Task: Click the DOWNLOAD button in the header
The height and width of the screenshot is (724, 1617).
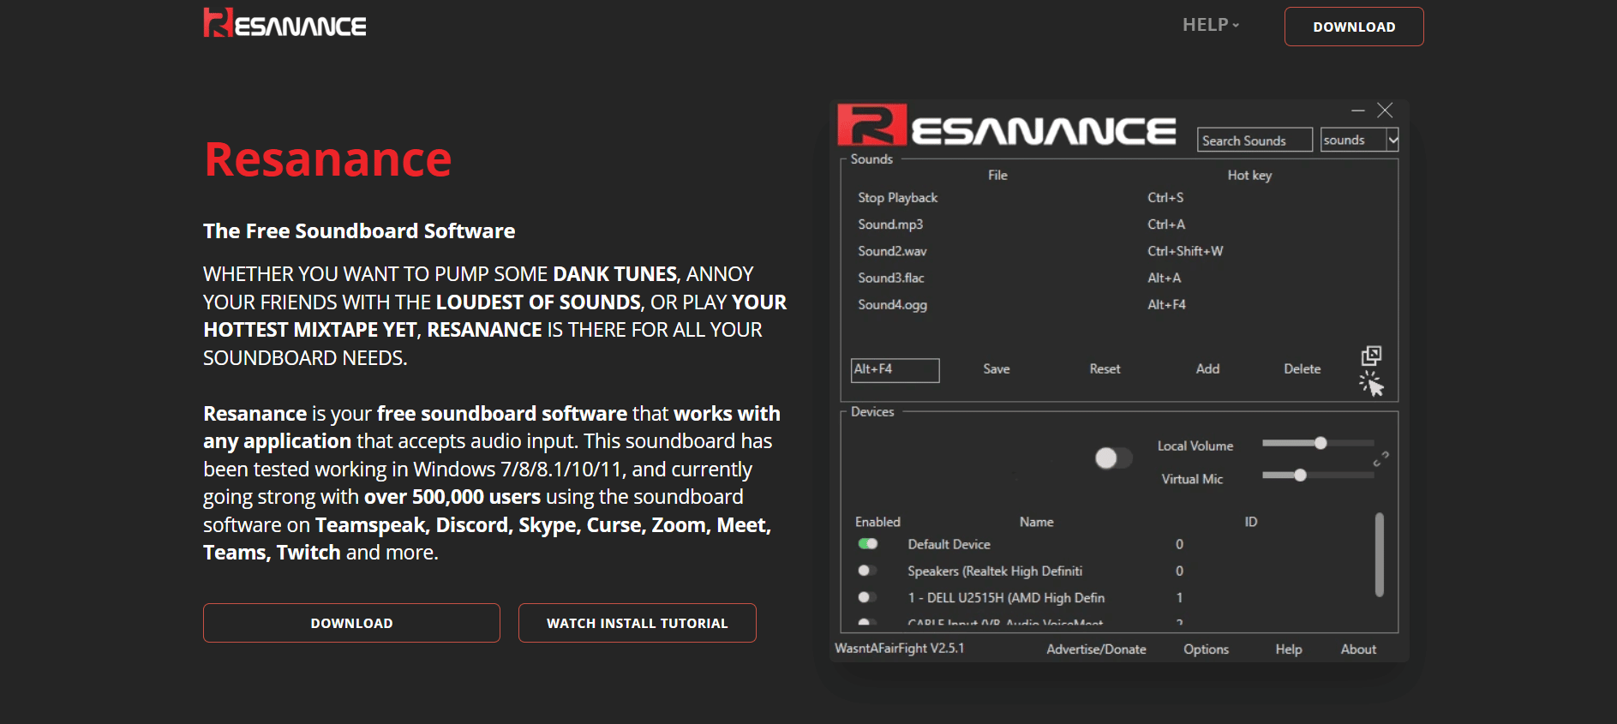Action: click(x=1354, y=27)
